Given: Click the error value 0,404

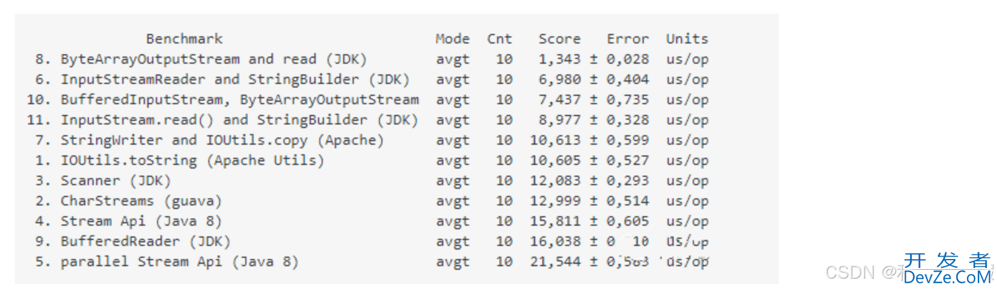Looking at the screenshot, I should point(628,80).
